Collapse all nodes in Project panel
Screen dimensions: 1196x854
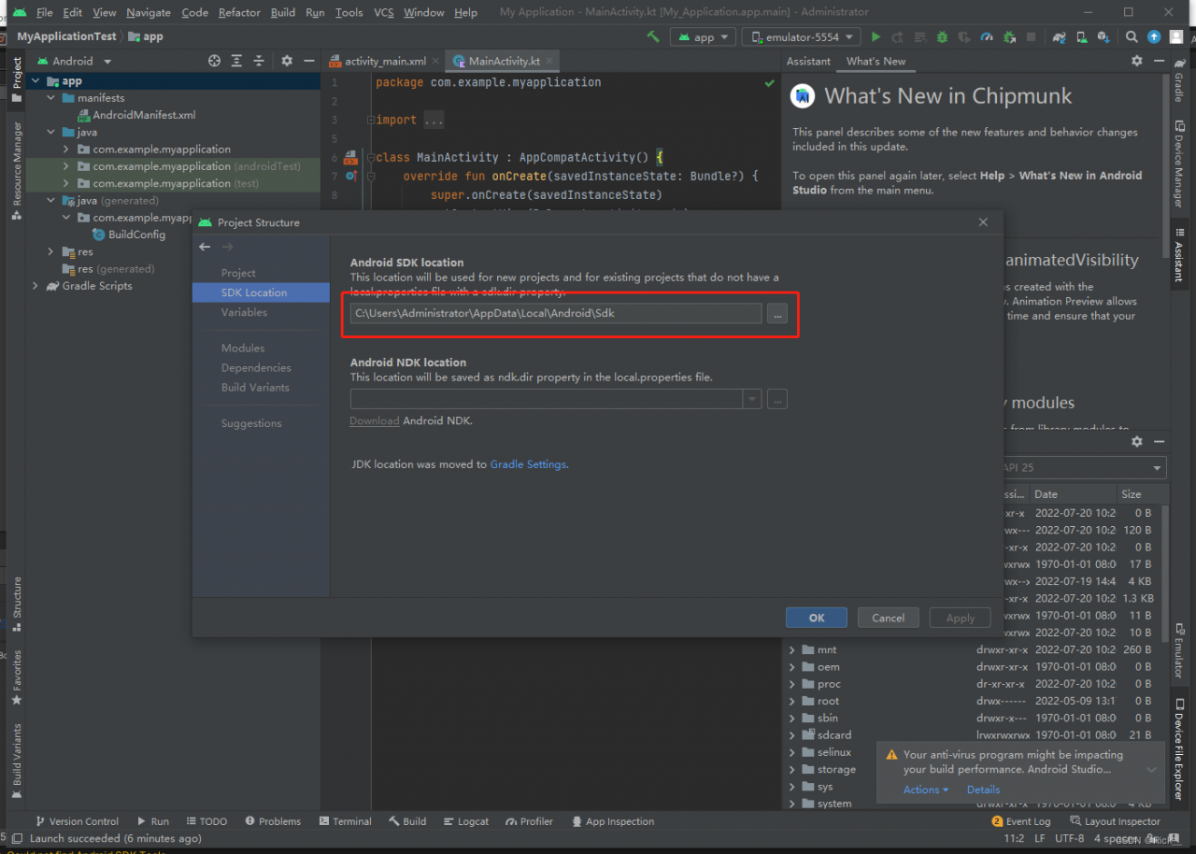click(x=260, y=61)
